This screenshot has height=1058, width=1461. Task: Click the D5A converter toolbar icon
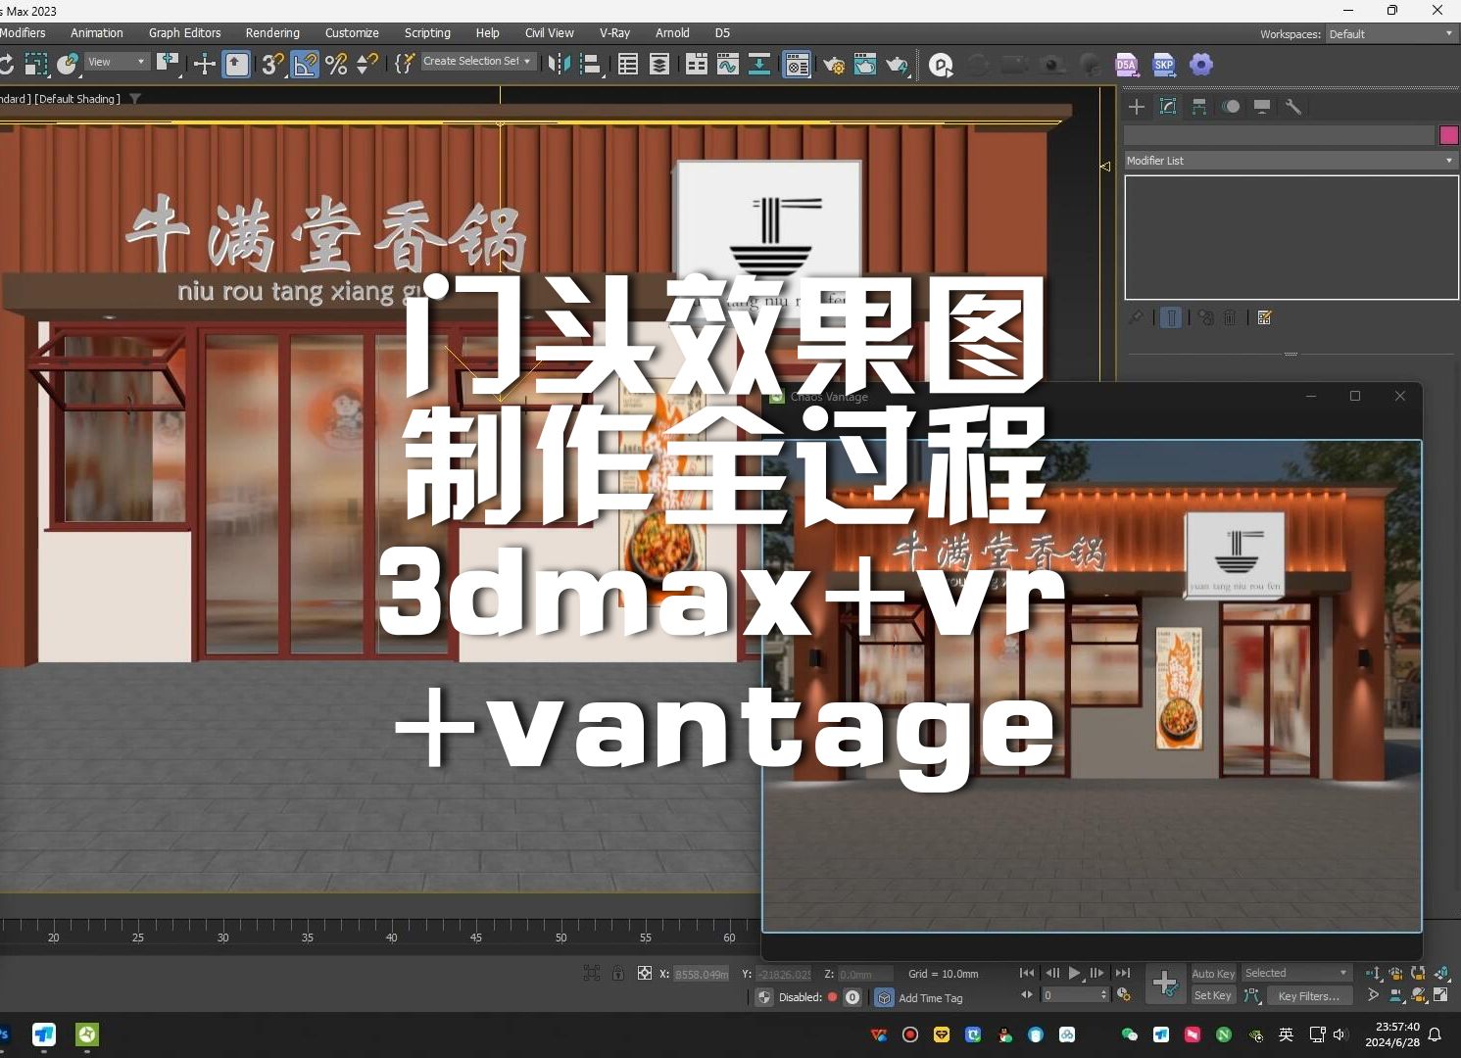coord(1126,66)
